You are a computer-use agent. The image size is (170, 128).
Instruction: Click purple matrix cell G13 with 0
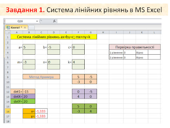click(x=91, y=97)
